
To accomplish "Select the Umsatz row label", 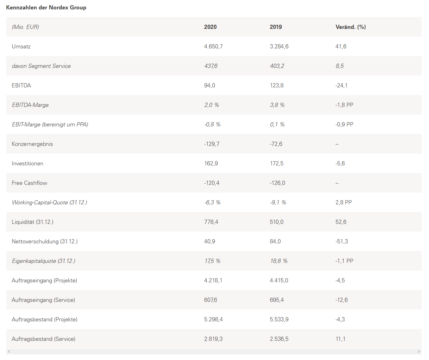I will click(x=21, y=46).
